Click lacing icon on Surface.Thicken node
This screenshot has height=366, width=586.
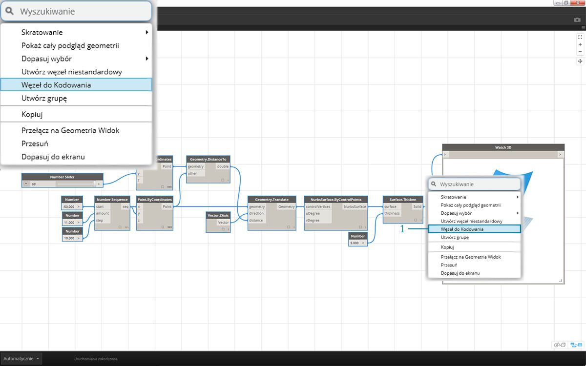click(x=420, y=221)
